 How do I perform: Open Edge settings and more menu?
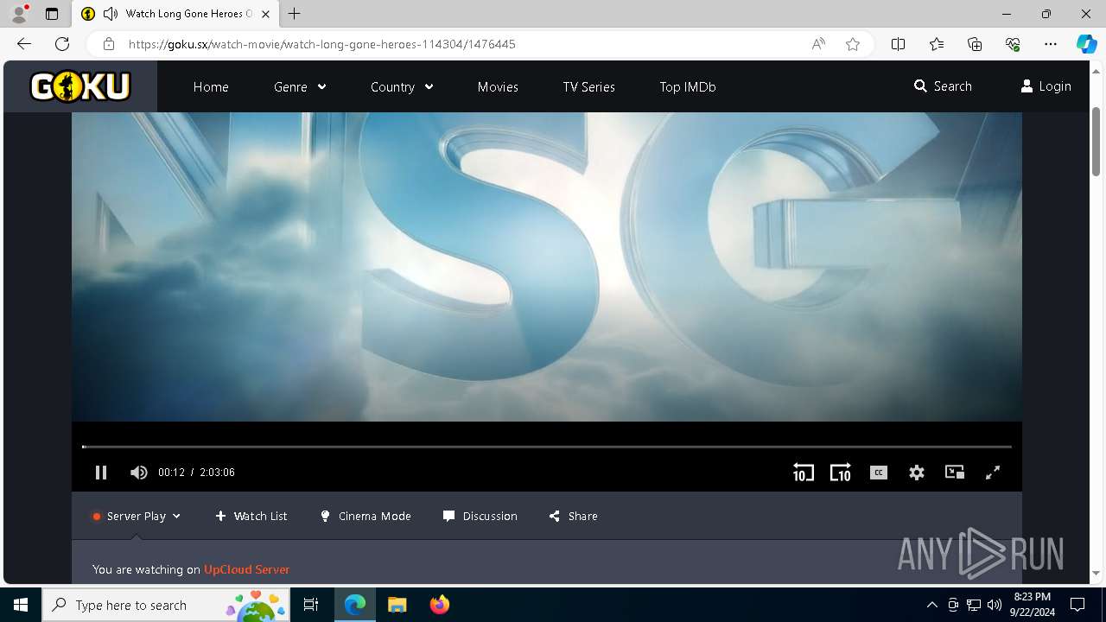tap(1051, 44)
